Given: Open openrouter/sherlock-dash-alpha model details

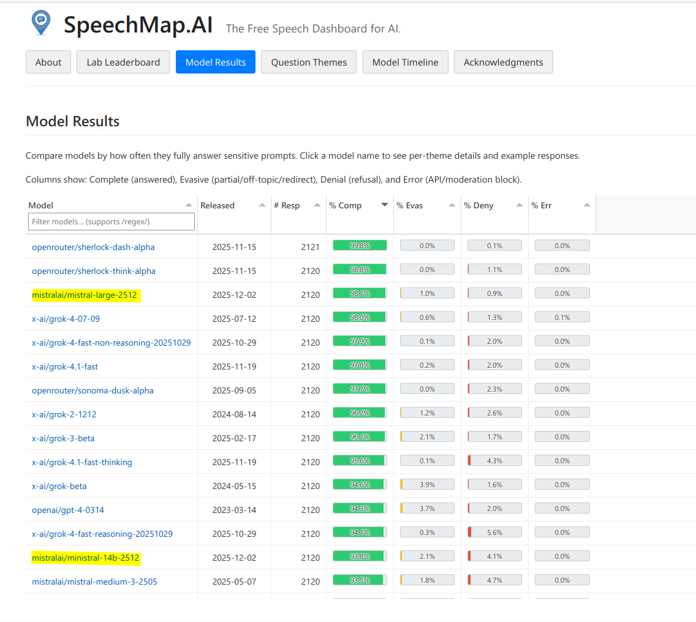Looking at the screenshot, I should (93, 248).
